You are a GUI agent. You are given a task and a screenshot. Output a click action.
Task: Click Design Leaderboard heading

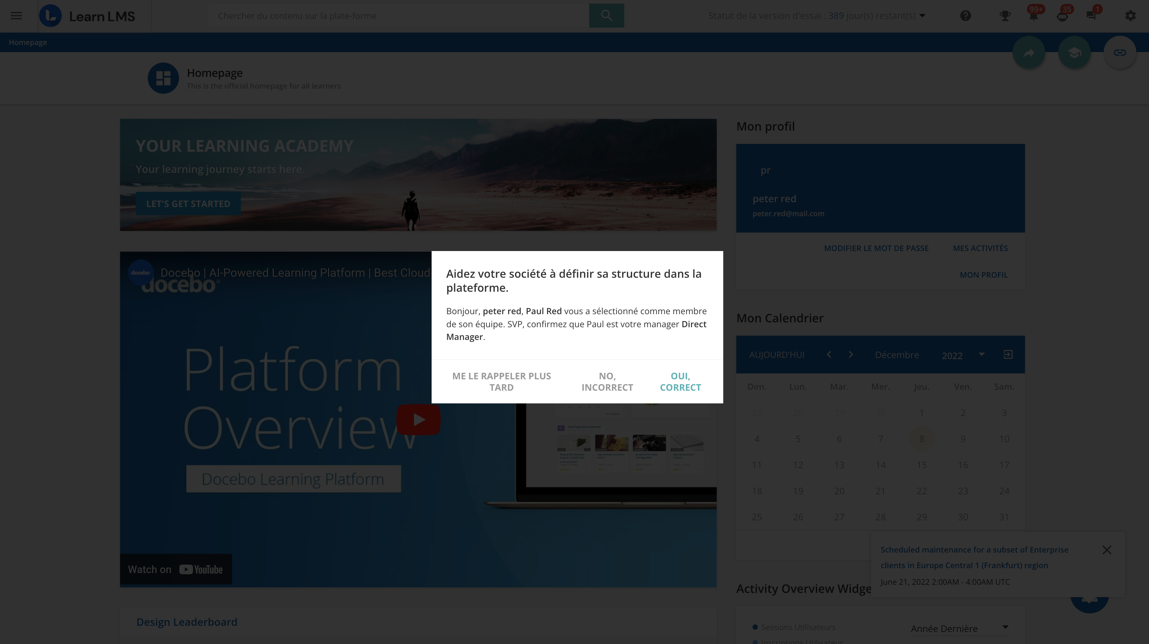tap(187, 622)
